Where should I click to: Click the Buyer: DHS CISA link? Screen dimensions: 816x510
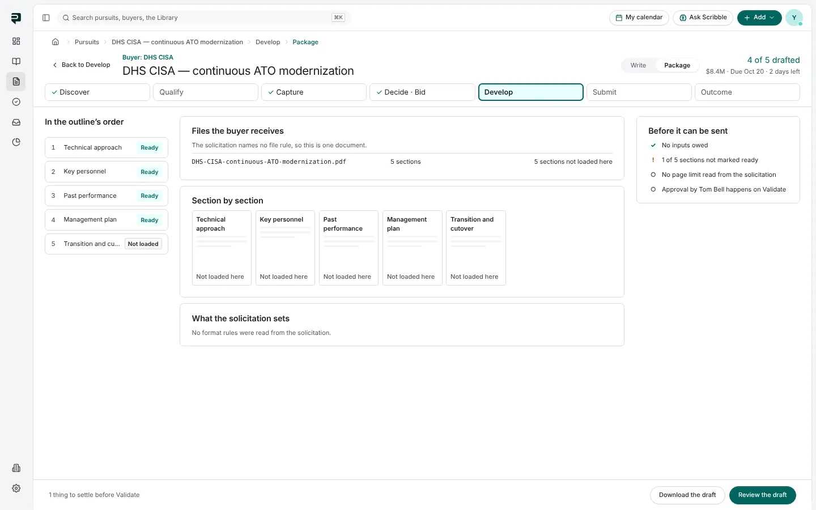pyautogui.click(x=148, y=57)
